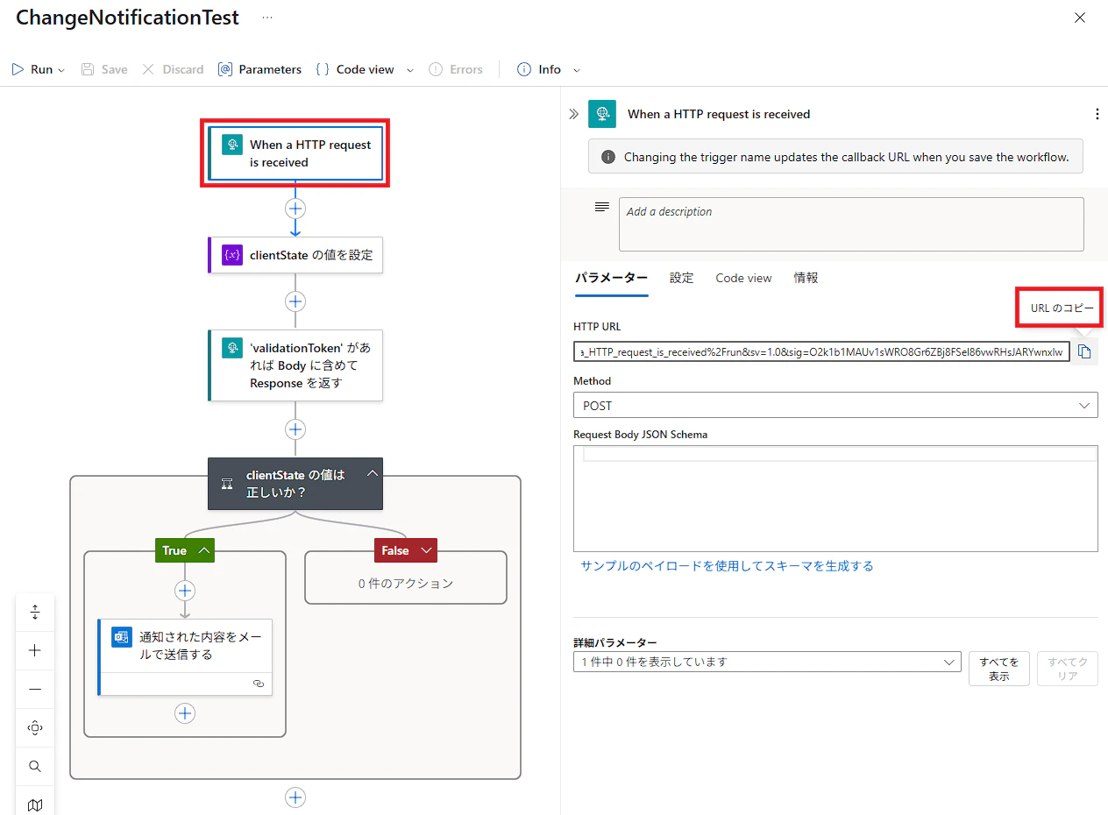
Task: Switch to the 情報 tab
Action: tap(806, 278)
